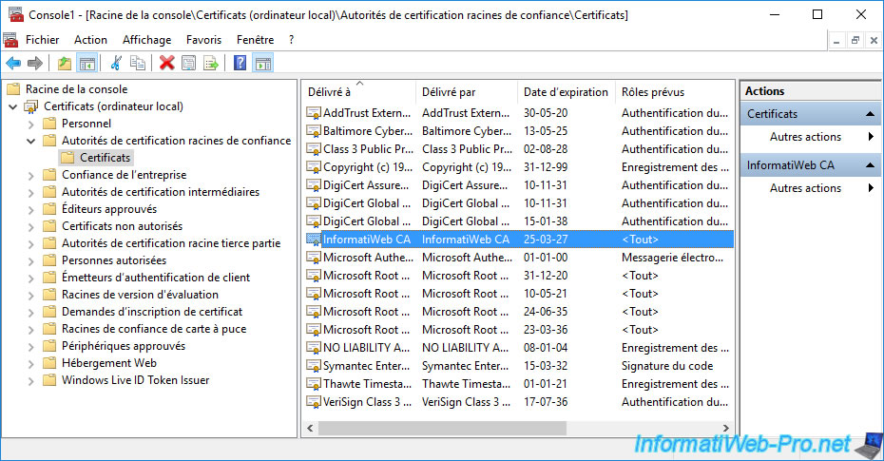
Task: Click the Up one level folder icon
Action: pos(65,63)
